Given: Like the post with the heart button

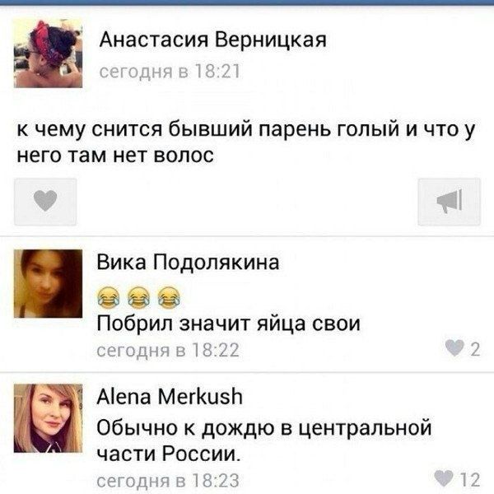Looking at the screenshot, I should pyautogui.click(x=45, y=202).
